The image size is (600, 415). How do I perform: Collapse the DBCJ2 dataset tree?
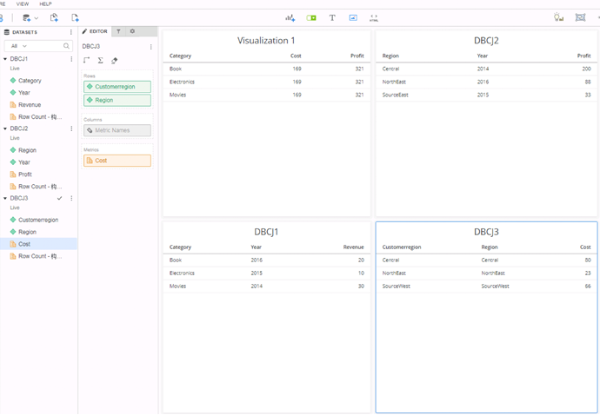(x=5, y=128)
